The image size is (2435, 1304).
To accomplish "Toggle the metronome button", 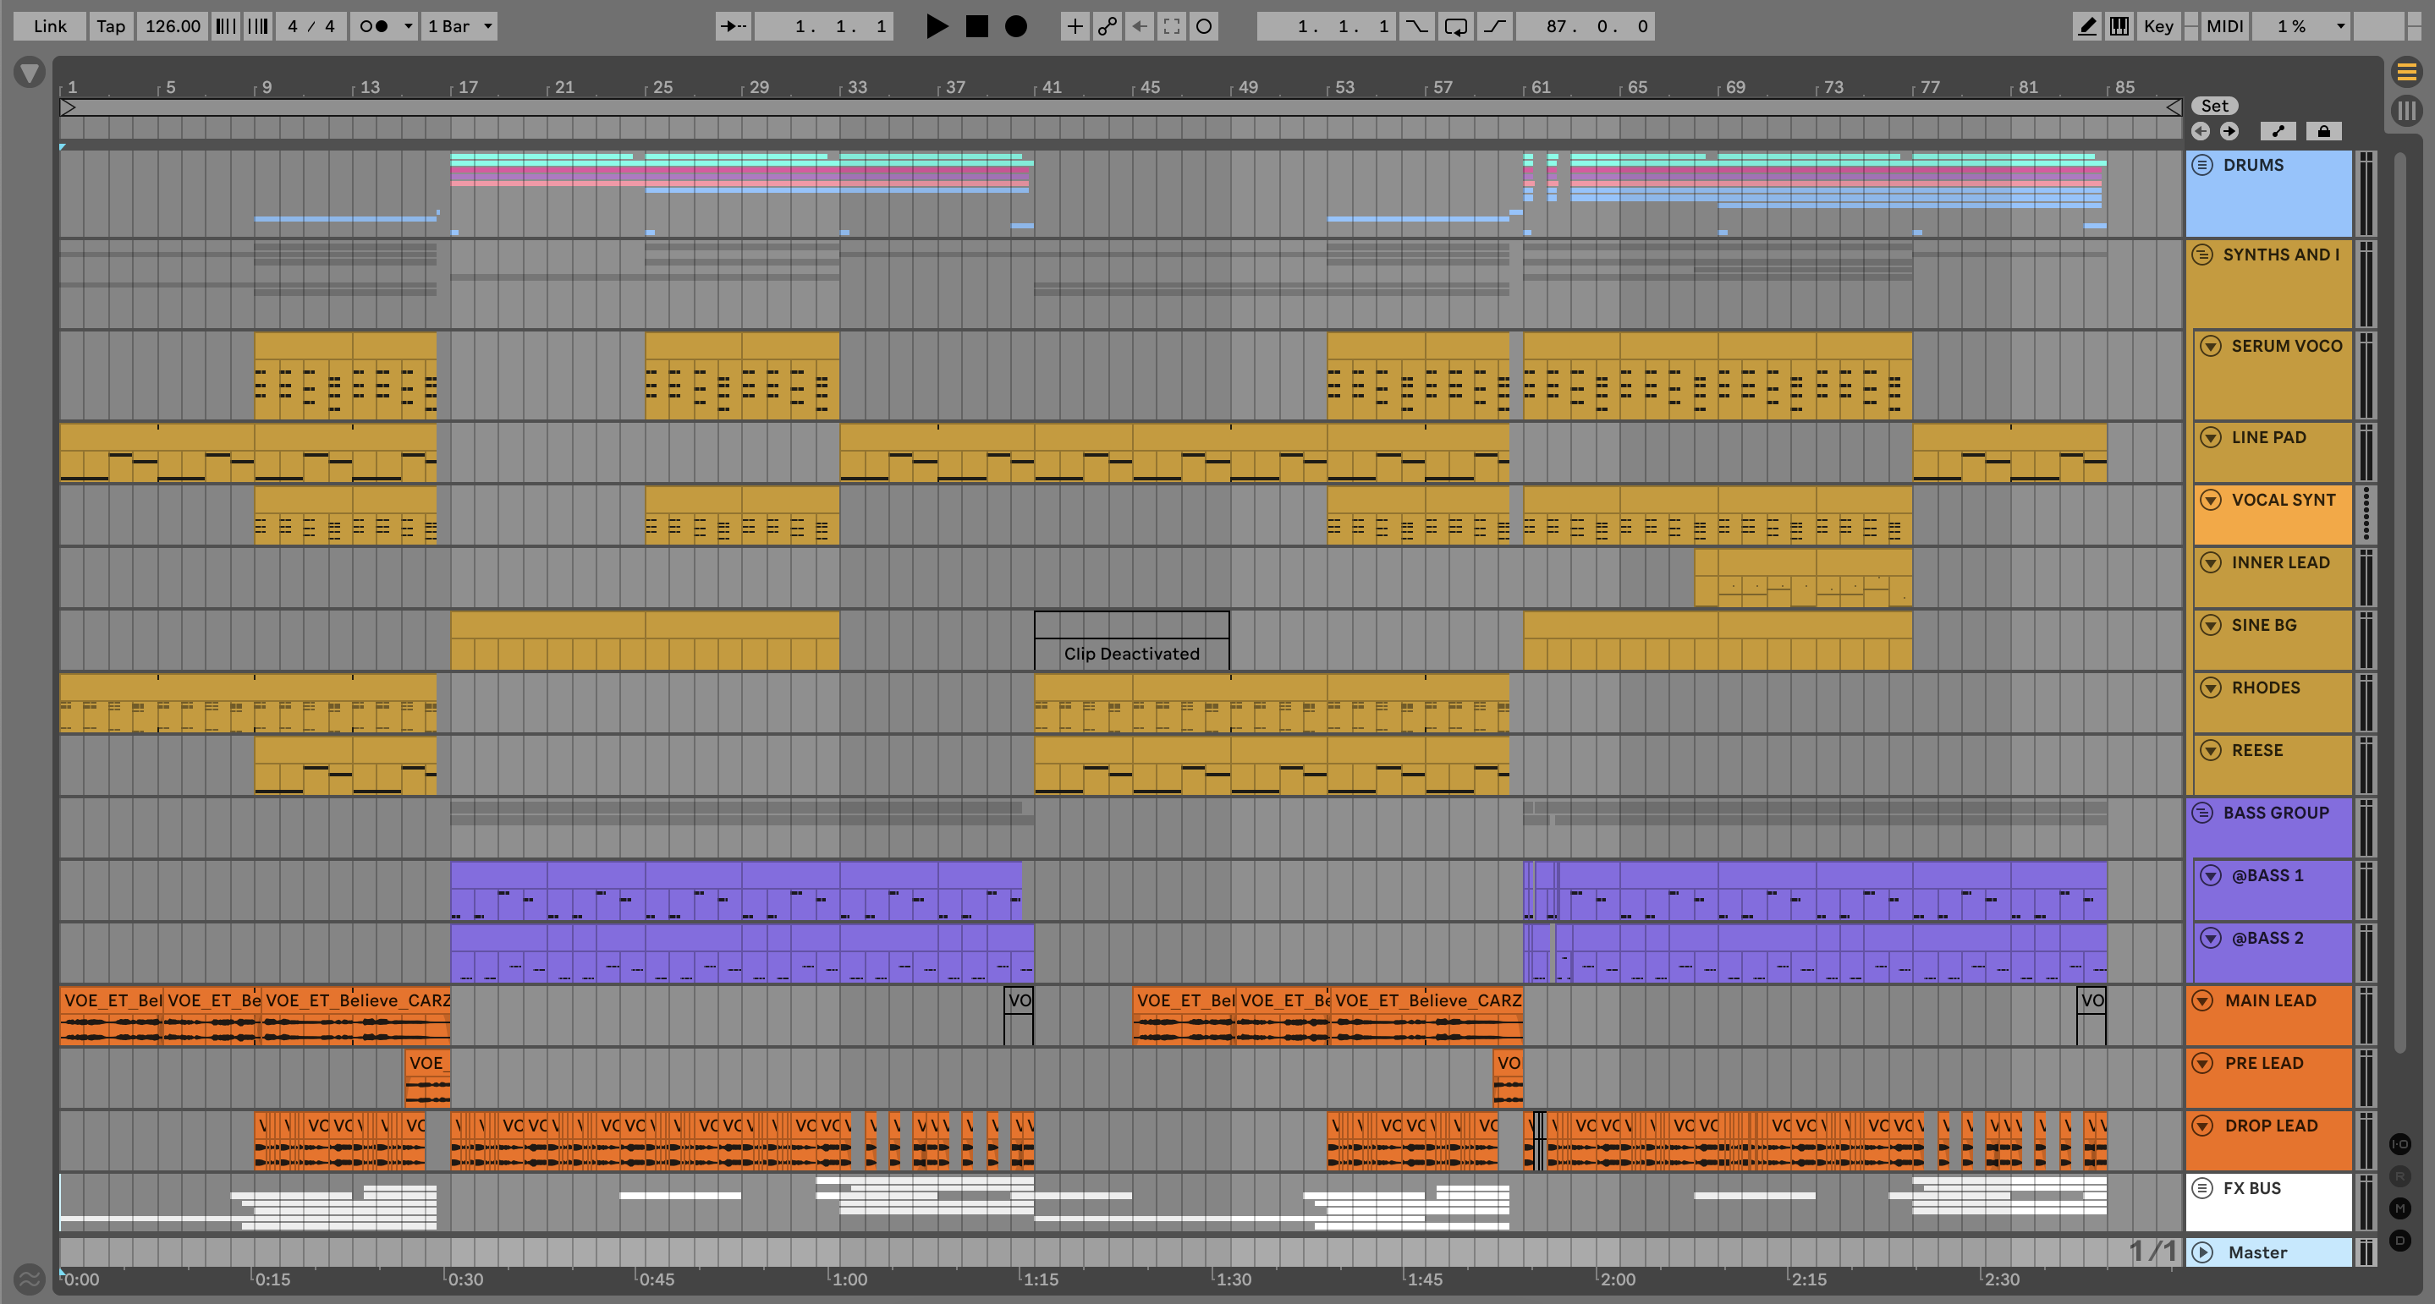I will 376,26.
